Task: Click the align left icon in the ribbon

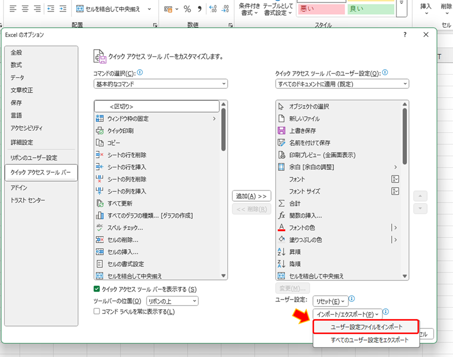Action: coord(13,9)
